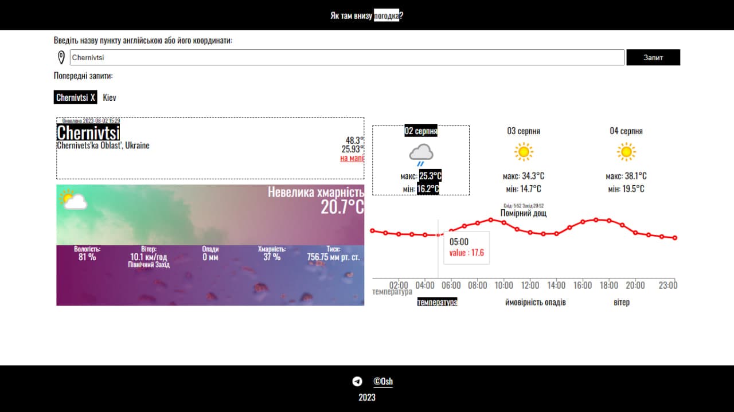The width and height of the screenshot is (734, 412).
Task: Open the ©Osh footer link
Action: 383,382
